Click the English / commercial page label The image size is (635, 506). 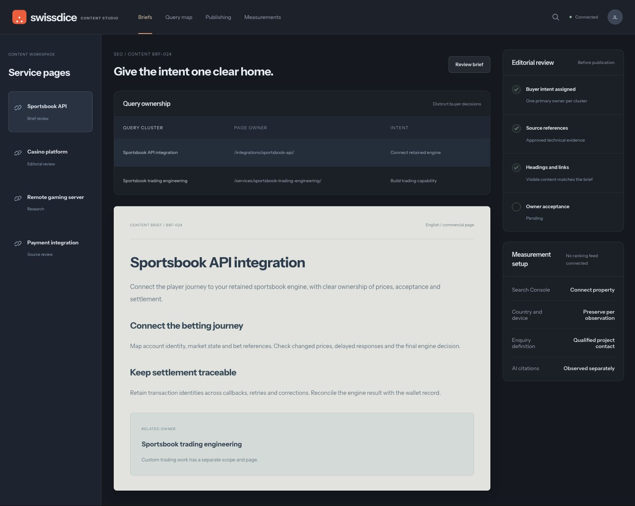[450, 225]
